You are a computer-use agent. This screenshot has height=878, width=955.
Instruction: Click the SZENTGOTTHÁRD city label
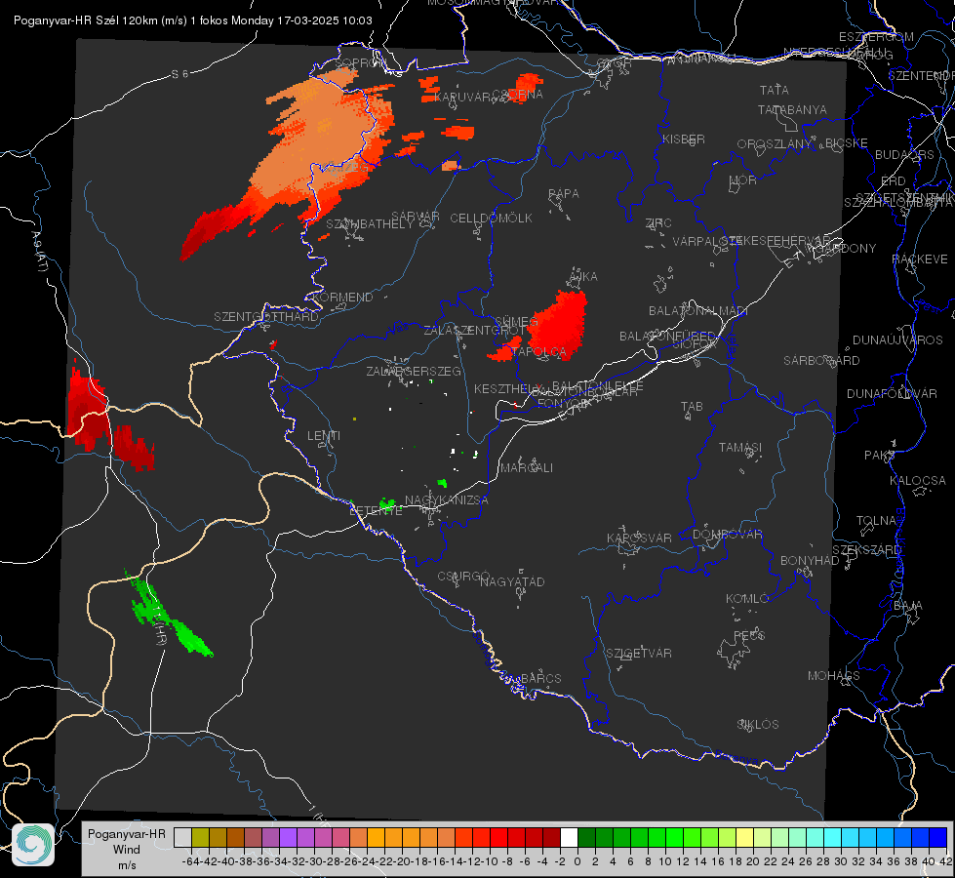(x=266, y=317)
